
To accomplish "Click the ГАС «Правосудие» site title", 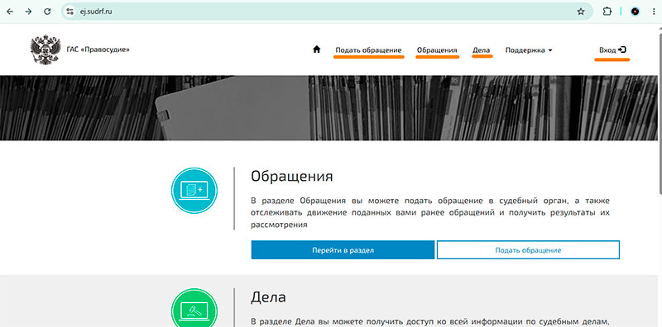I will [98, 50].
